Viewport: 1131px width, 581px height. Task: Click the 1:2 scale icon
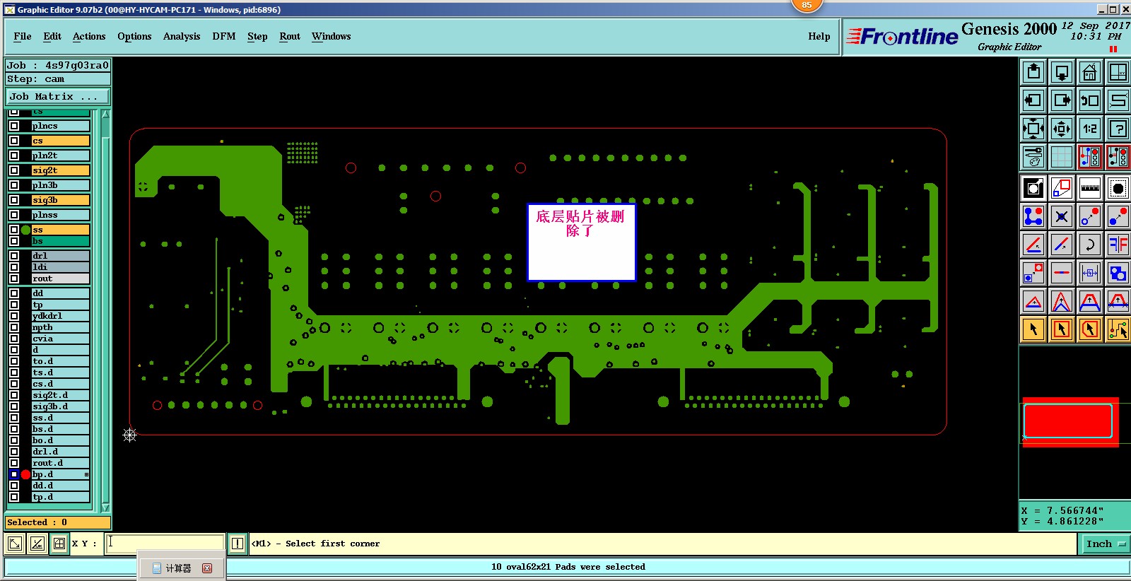(x=1090, y=129)
